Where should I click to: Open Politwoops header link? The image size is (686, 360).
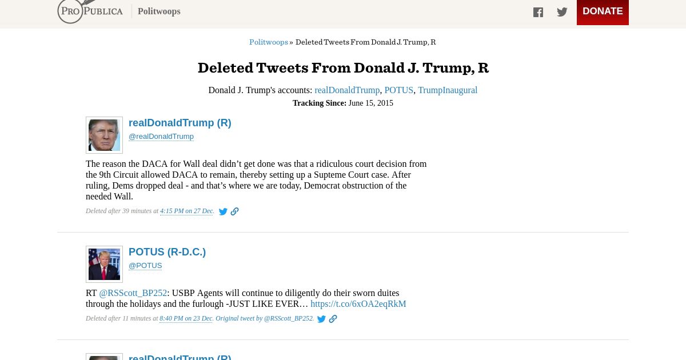(159, 11)
